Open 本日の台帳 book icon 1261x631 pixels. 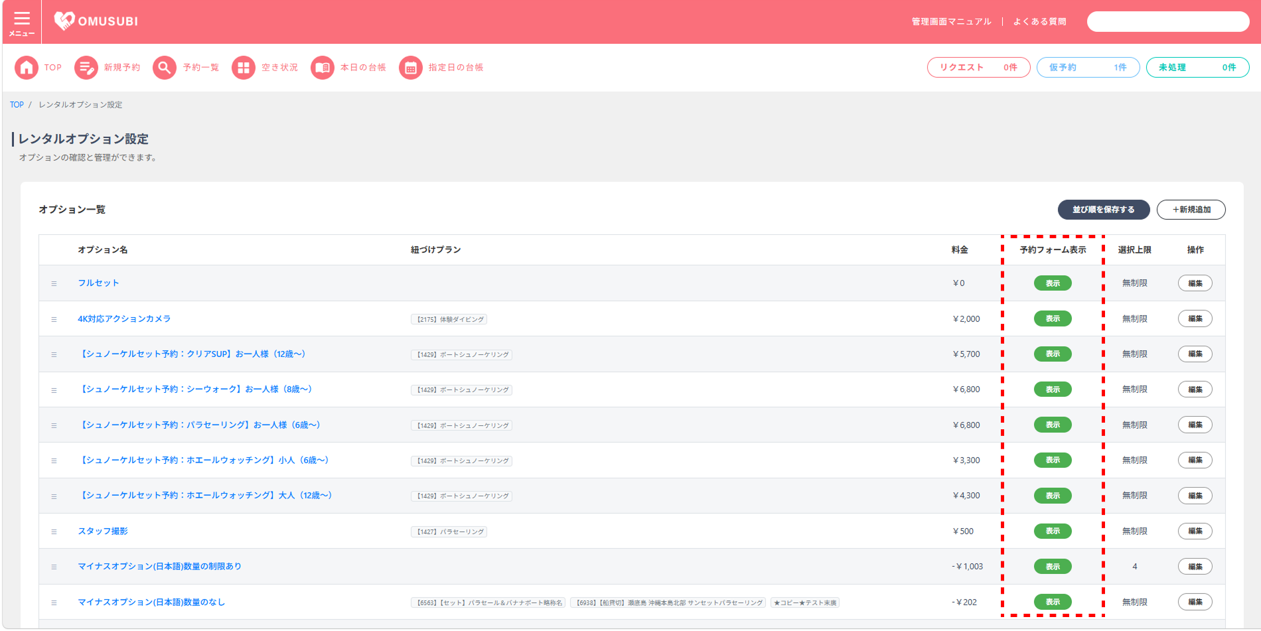323,68
